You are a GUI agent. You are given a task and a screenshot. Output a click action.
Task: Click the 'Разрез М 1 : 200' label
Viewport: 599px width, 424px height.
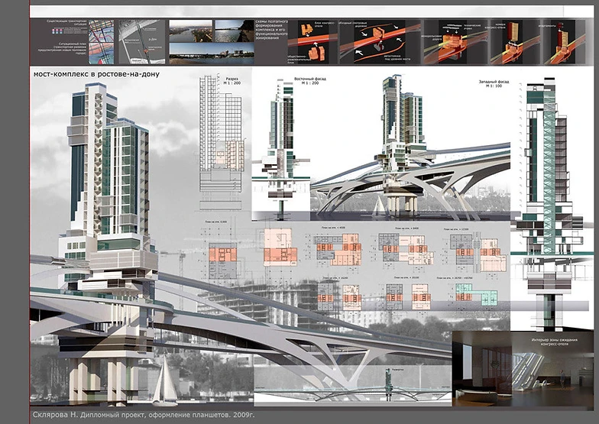coord(232,81)
